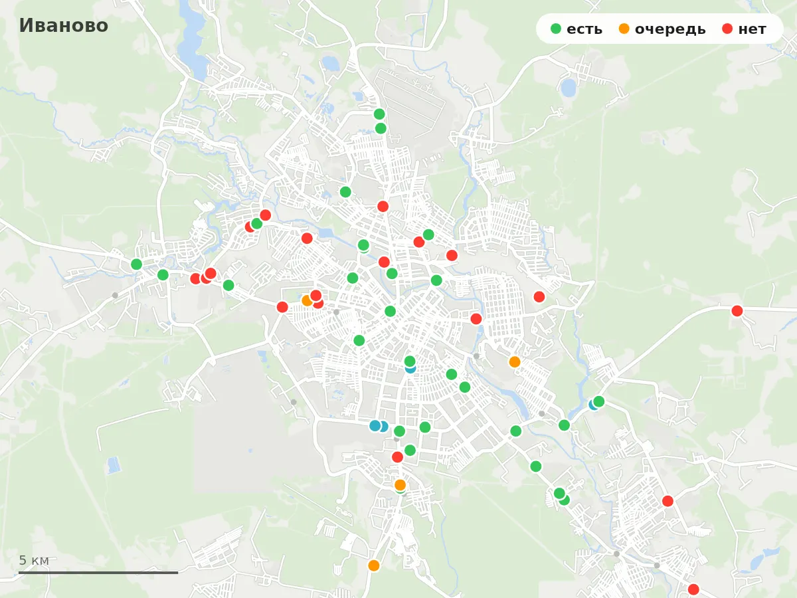The width and height of the screenshot is (797, 598).
Task: Select the 'очередь' legend label
Action: (x=670, y=29)
